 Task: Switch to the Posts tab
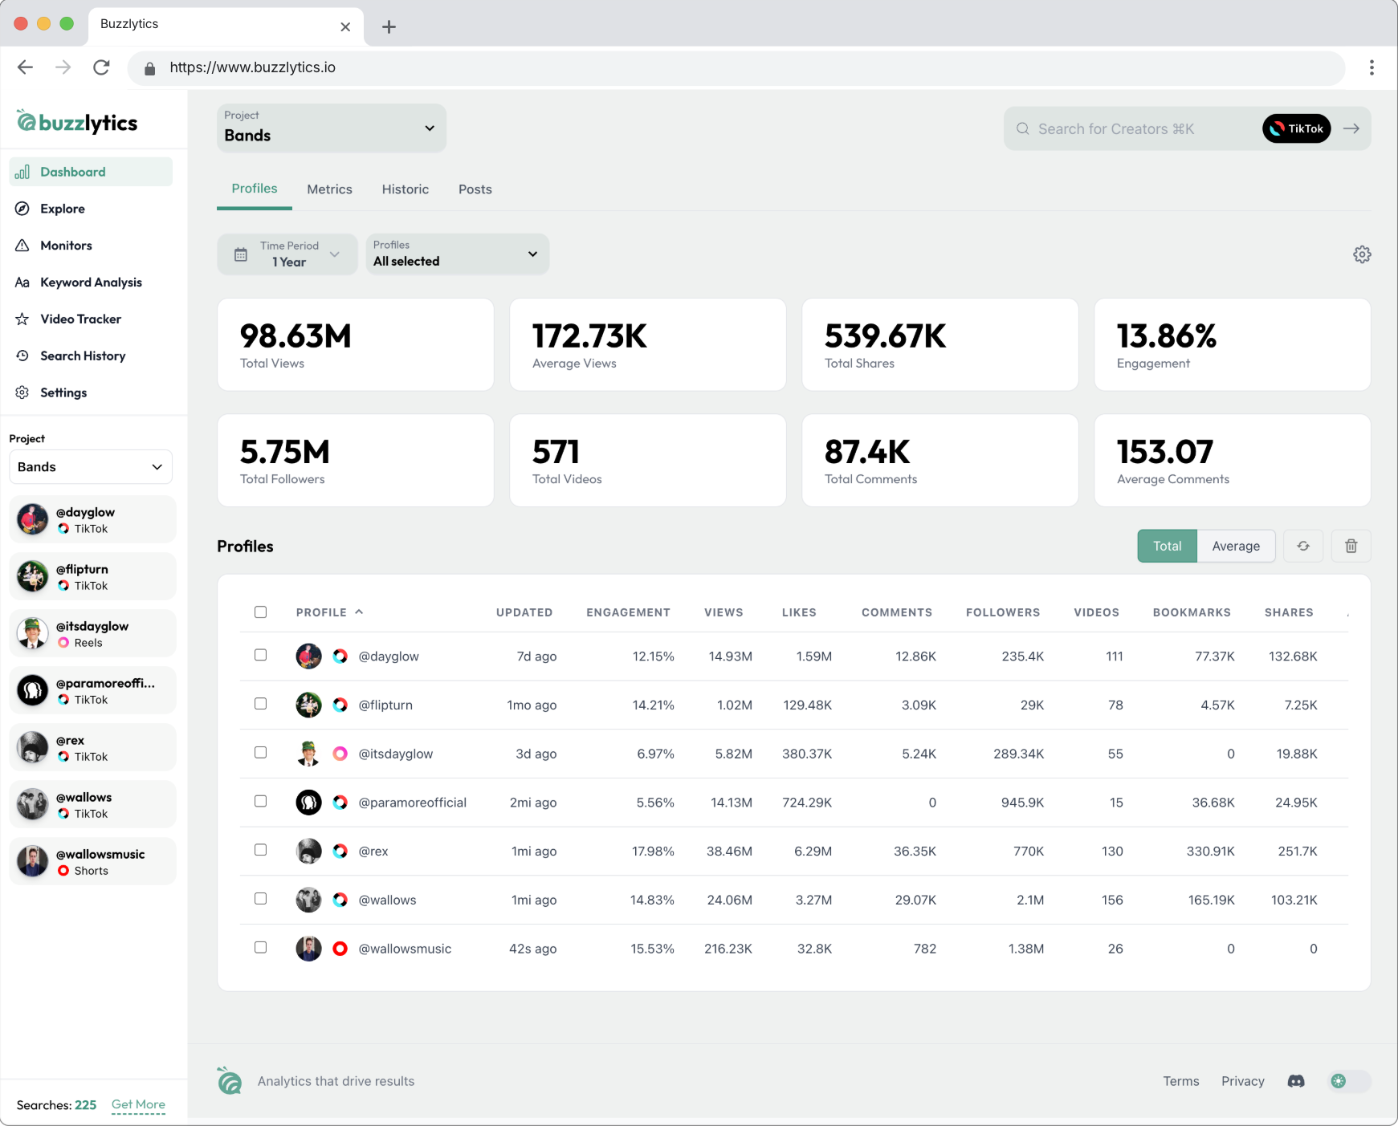pos(475,189)
